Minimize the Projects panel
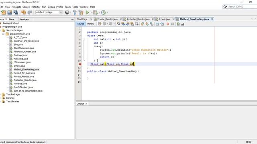 72,20
